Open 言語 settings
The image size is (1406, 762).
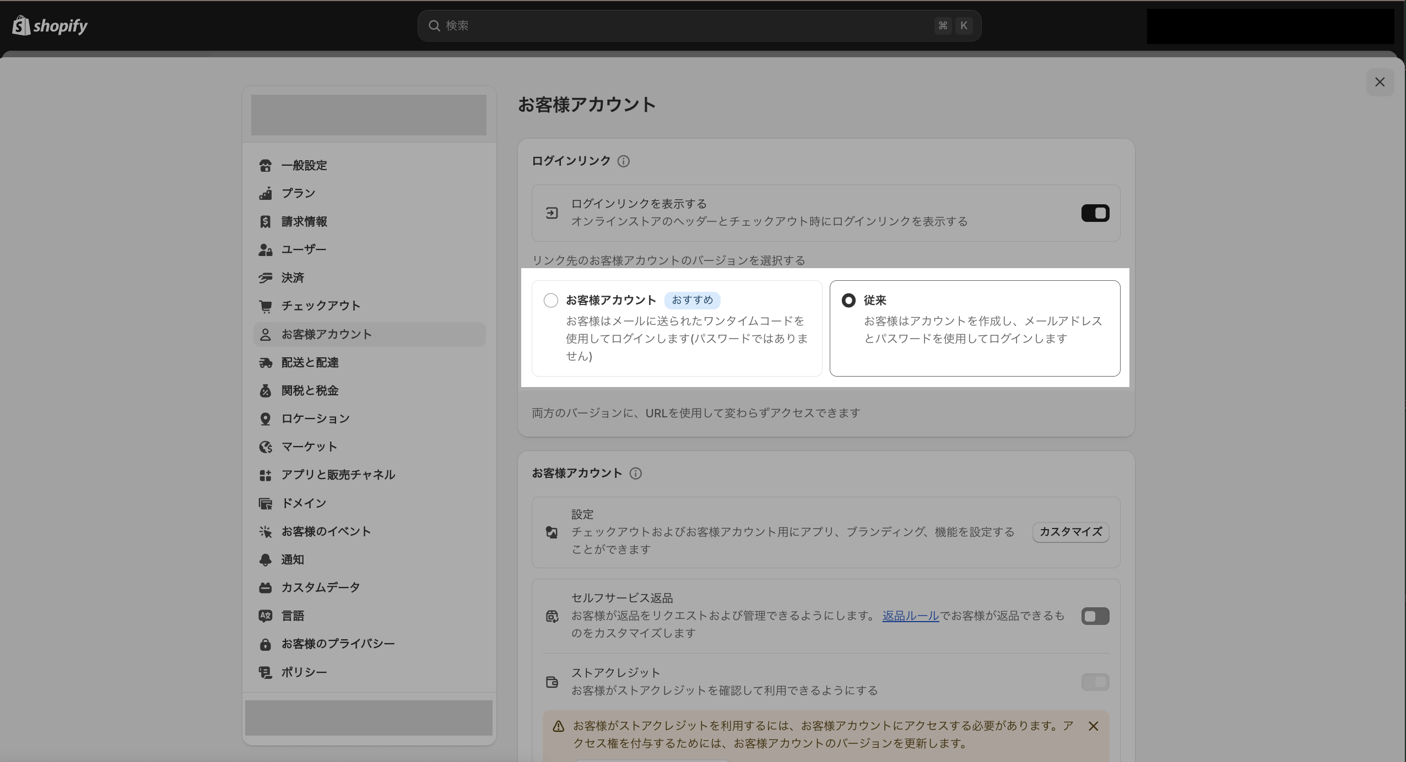pyautogui.click(x=369, y=616)
